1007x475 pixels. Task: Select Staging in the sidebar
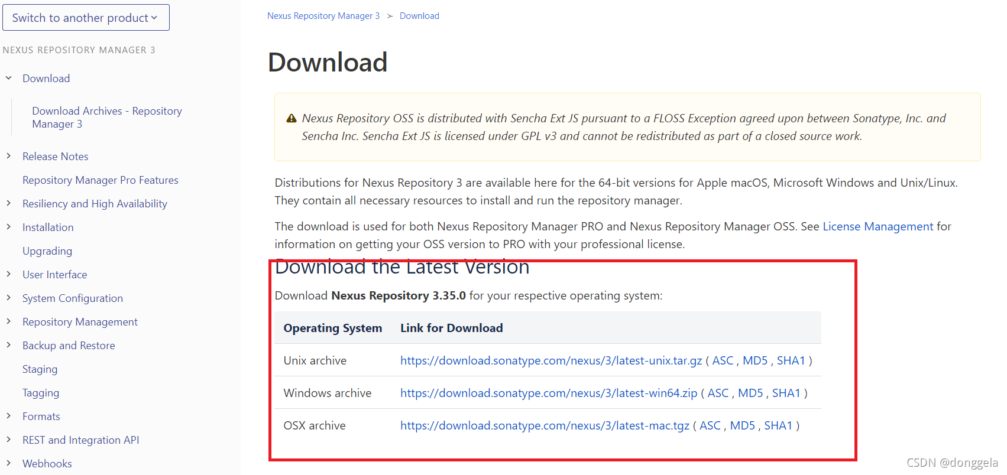(40, 369)
